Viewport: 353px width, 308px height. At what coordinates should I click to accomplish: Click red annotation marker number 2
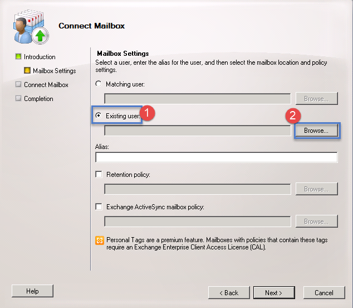293,116
